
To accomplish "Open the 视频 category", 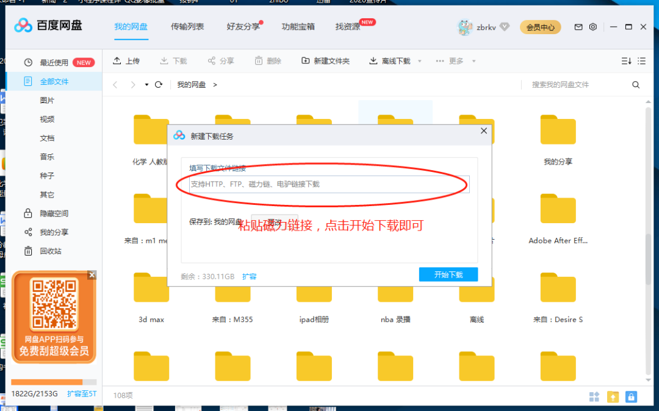I will click(x=47, y=120).
